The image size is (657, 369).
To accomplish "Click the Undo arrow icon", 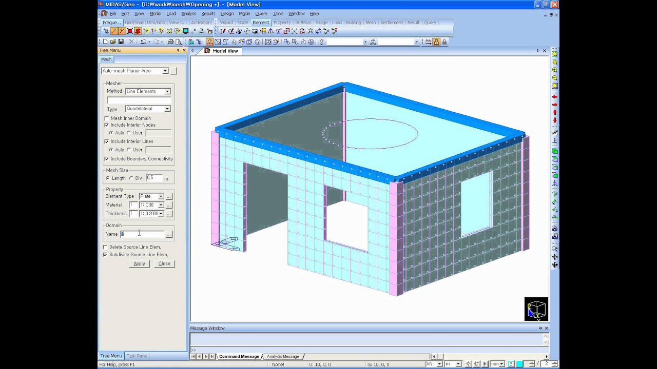I will (x=143, y=42).
